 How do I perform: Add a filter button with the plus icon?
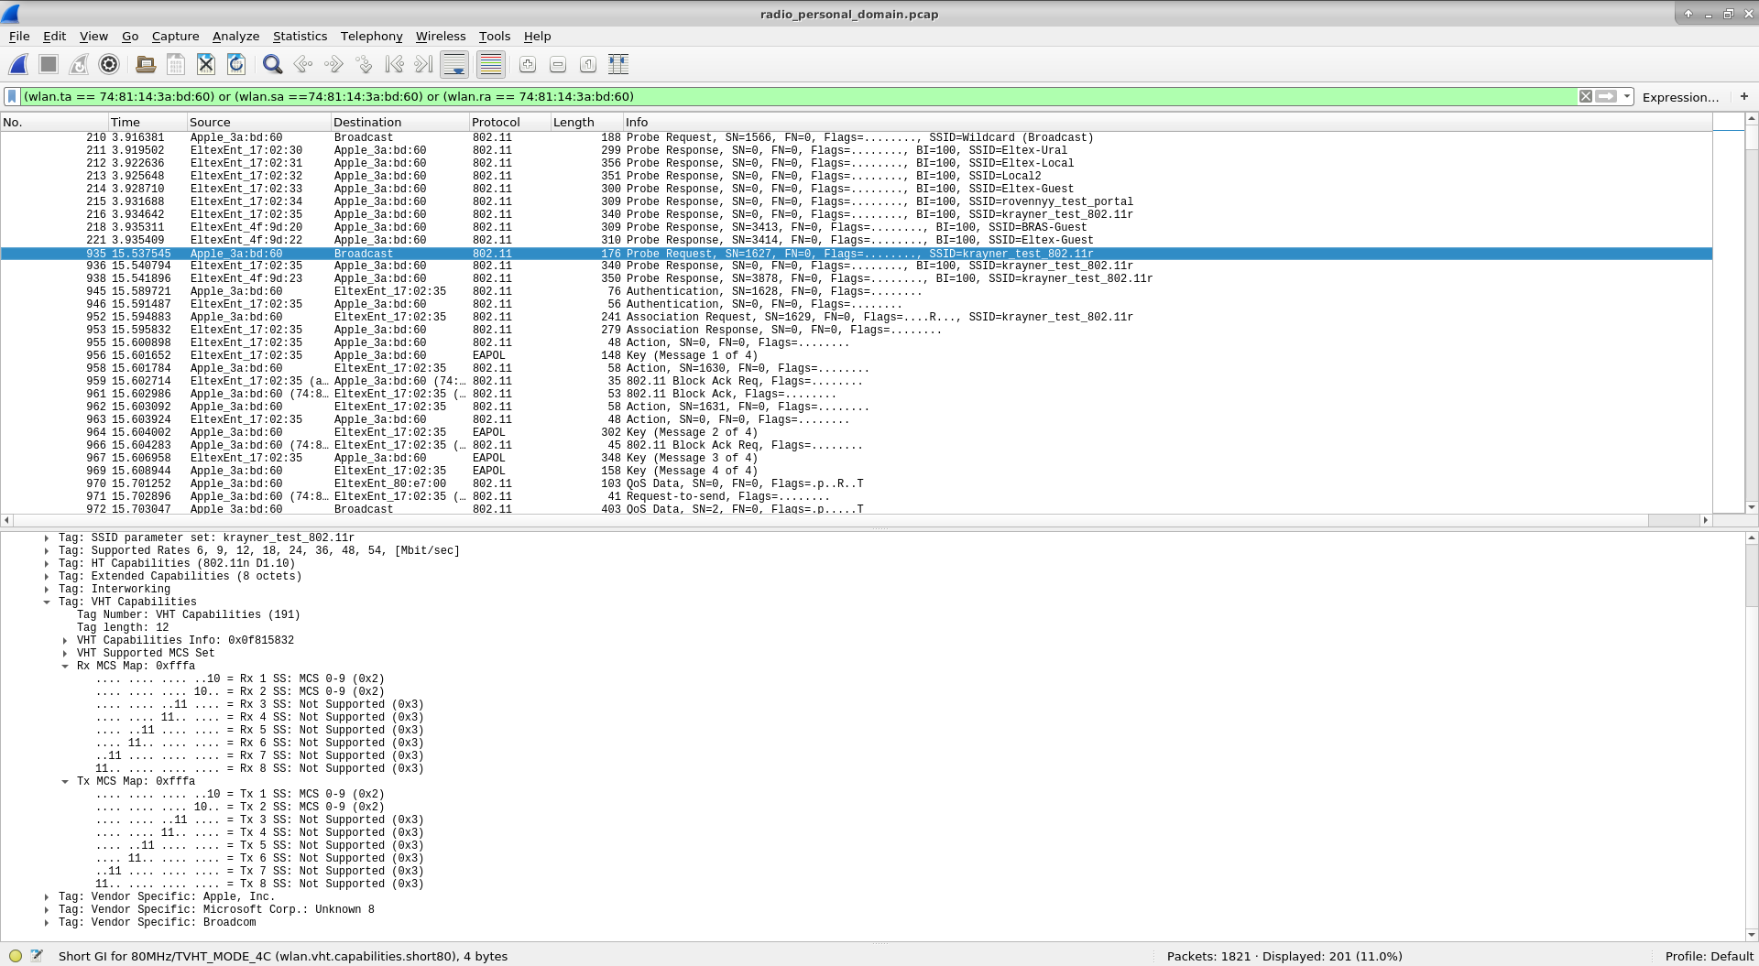pos(1744,96)
